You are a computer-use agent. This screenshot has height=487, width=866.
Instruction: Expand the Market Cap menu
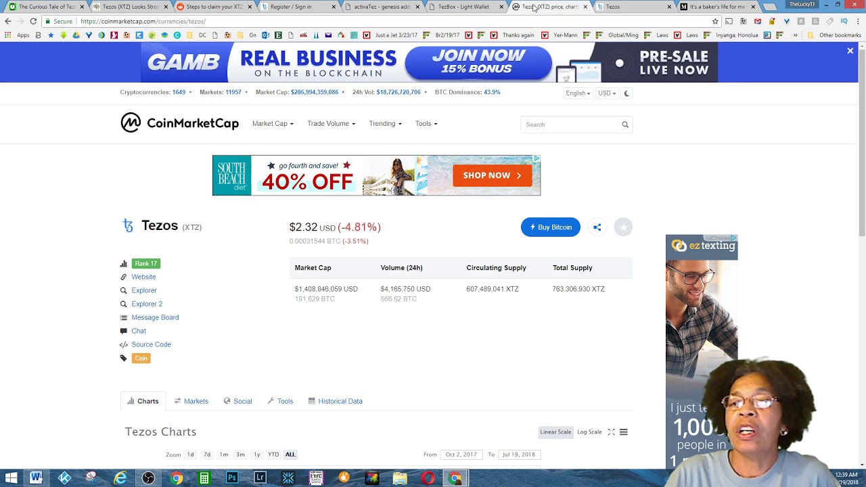click(x=273, y=124)
